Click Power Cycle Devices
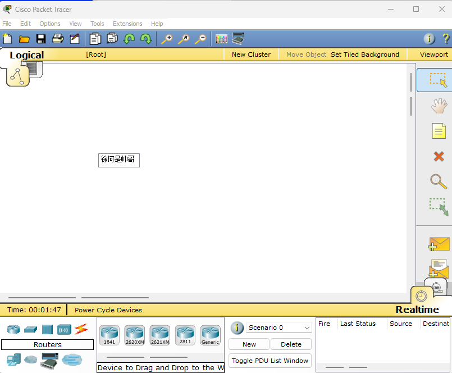This screenshot has width=452, height=373. click(x=108, y=310)
